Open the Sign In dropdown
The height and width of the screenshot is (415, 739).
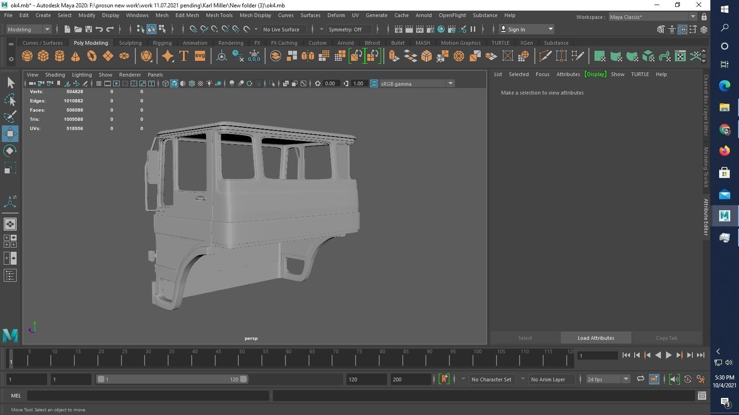tap(527, 29)
